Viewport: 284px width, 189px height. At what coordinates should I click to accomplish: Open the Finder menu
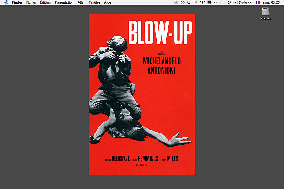[17, 2]
